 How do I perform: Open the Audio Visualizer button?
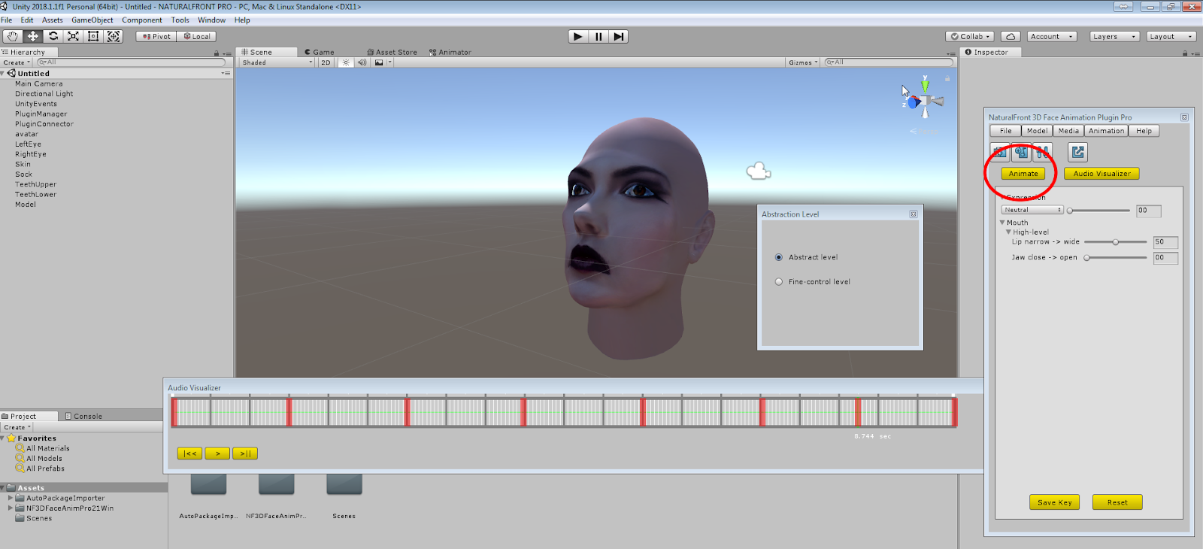pos(1101,174)
